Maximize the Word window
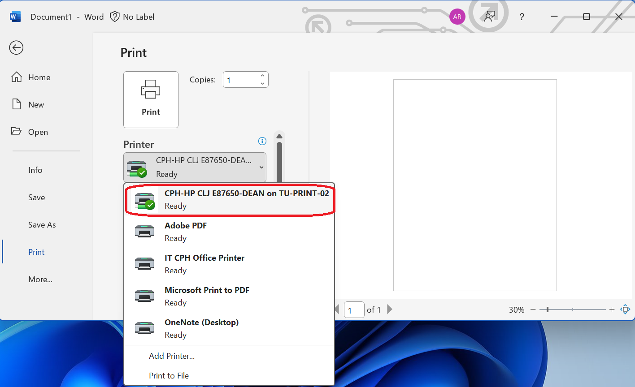The height and width of the screenshot is (387, 635). [587, 17]
